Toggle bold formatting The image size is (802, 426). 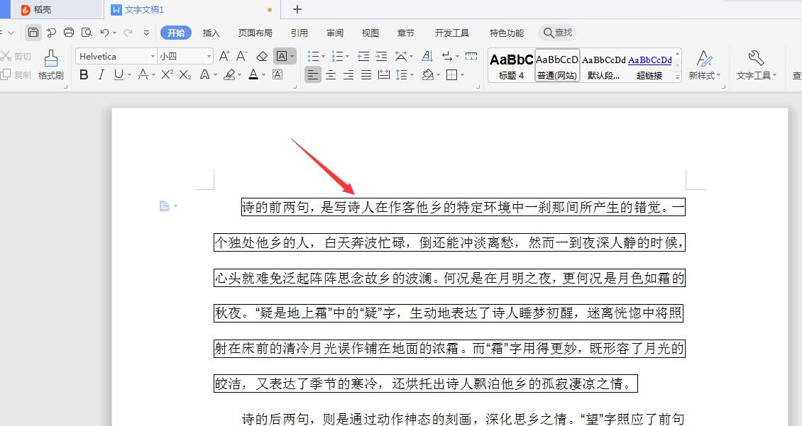[x=84, y=74]
